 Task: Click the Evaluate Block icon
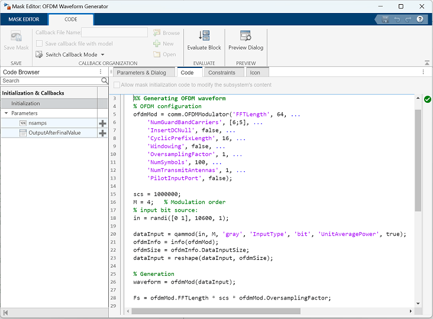(204, 36)
